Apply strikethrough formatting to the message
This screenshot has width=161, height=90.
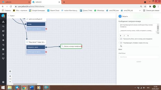pyautogui.click(x=128, y=35)
